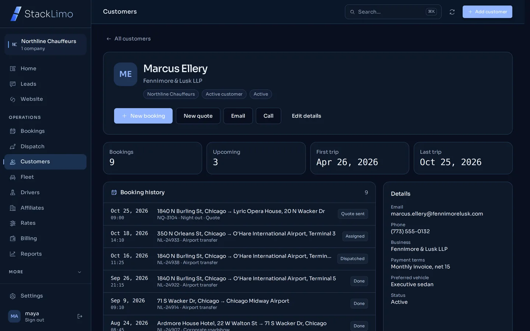This screenshot has height=331, width=530.
Task: Click Edit details
Action: click(307, 116)
